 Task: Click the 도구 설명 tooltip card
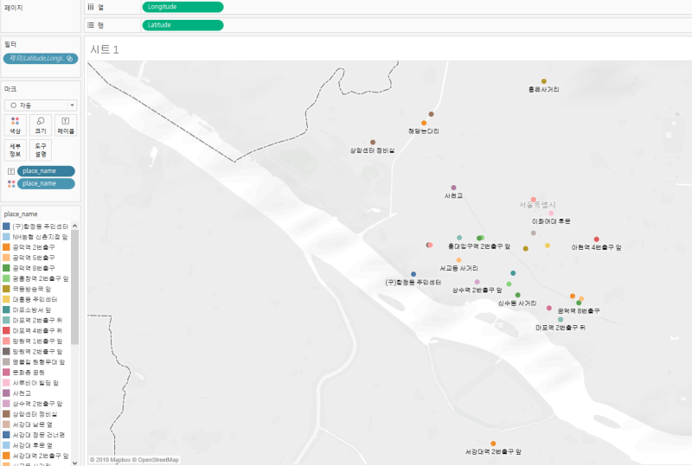(x=41, y=150)
